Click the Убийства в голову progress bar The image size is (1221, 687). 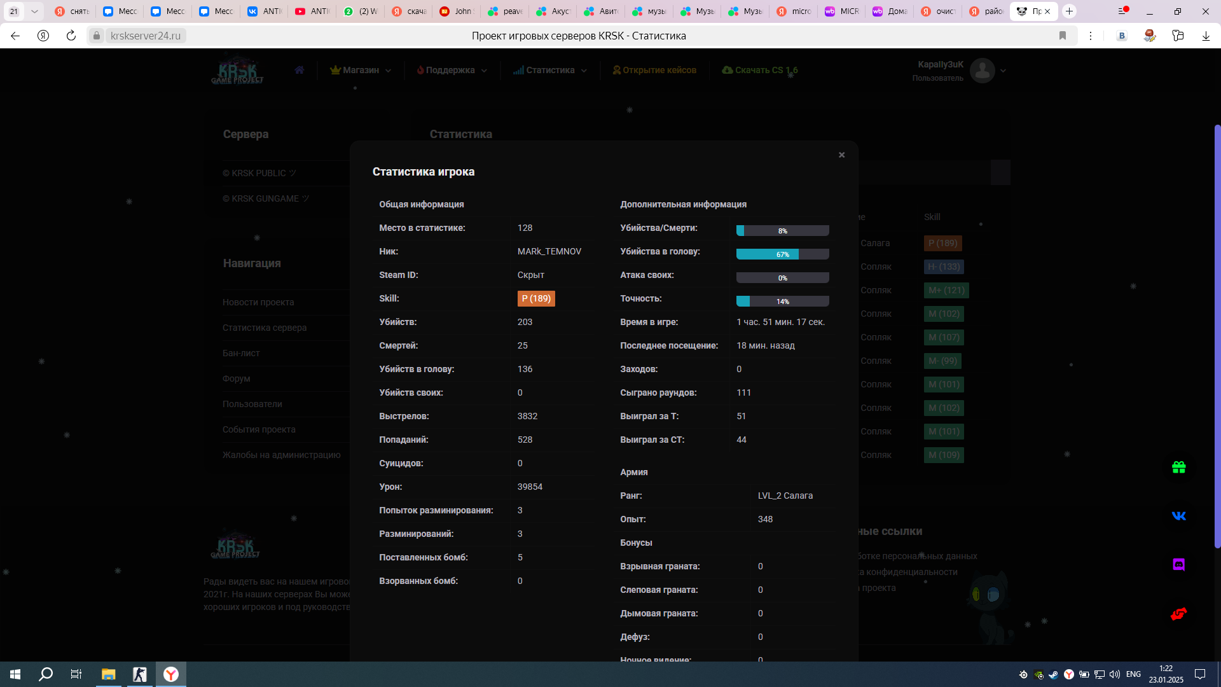(782, 254)
